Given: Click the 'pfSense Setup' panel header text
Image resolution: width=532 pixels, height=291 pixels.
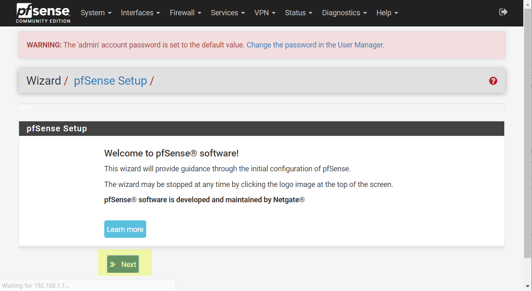Looking at the screenshot, I should coord(57,128).
